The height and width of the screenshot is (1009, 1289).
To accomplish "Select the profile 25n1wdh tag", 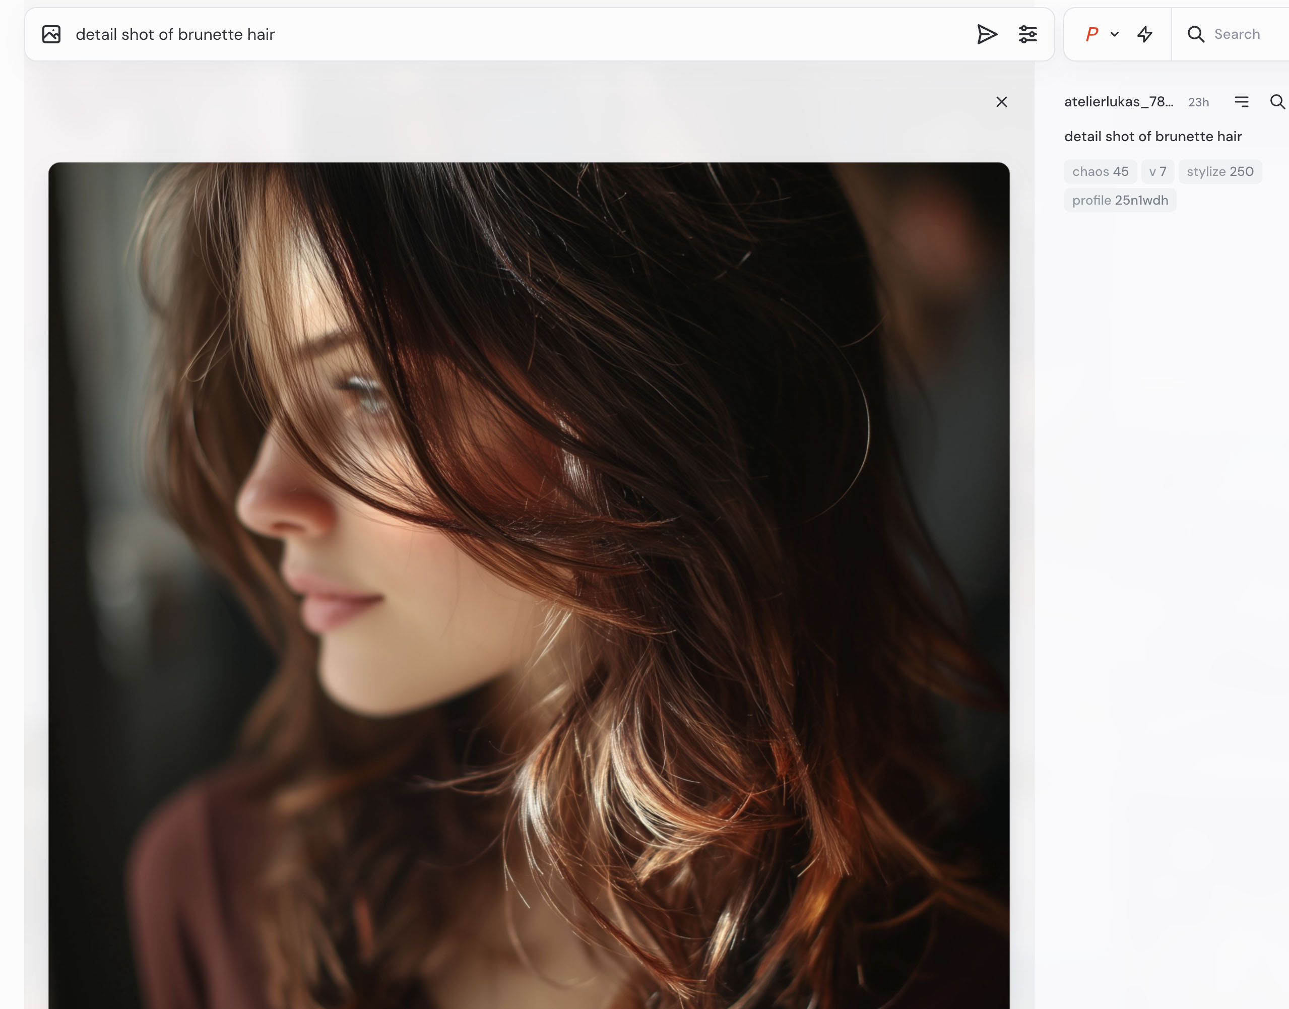I will click(1120, 200).
